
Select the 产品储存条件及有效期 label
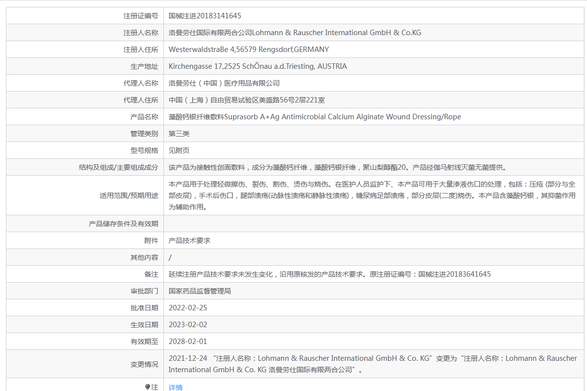pyautogui.click(x=123, y=224)
